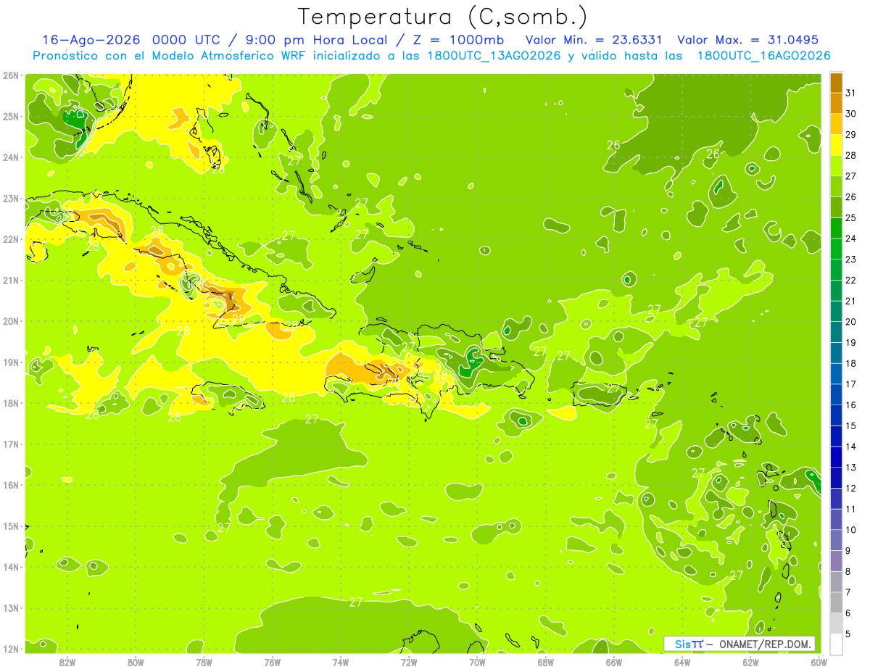Click the legend value '5'

pyautogui.click(x=848, y=634)
